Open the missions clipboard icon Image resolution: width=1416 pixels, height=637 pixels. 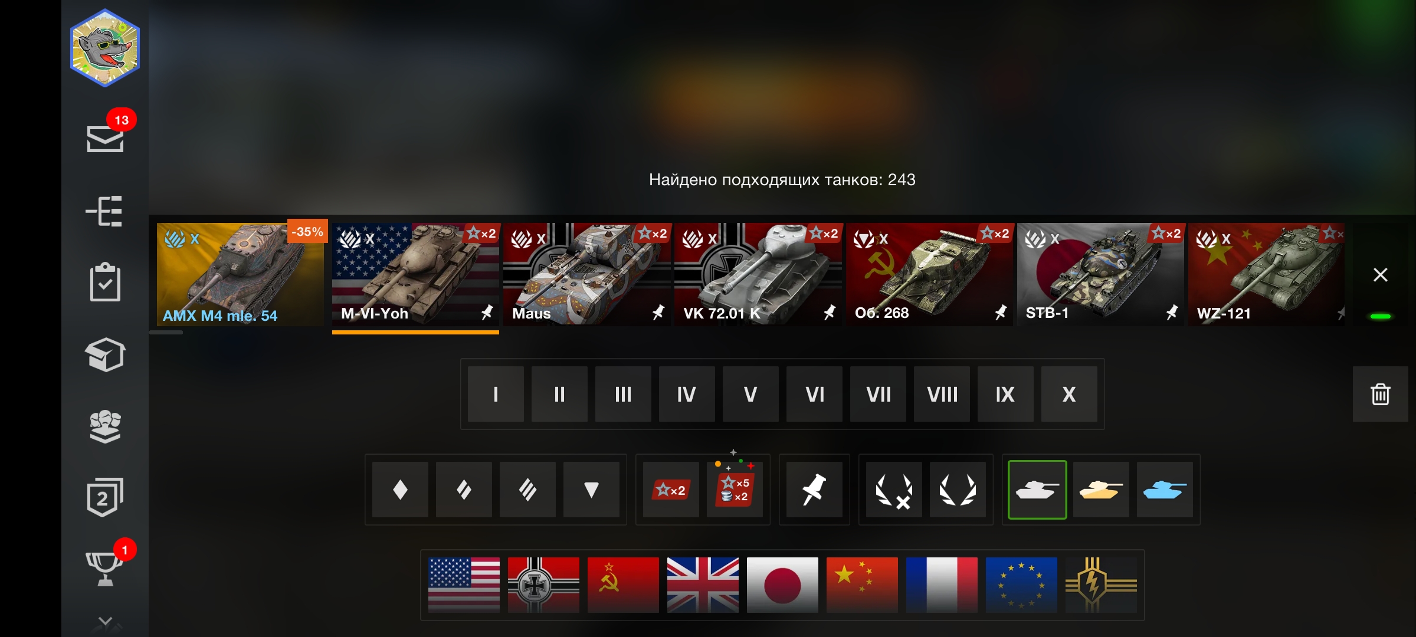point(105,282)
